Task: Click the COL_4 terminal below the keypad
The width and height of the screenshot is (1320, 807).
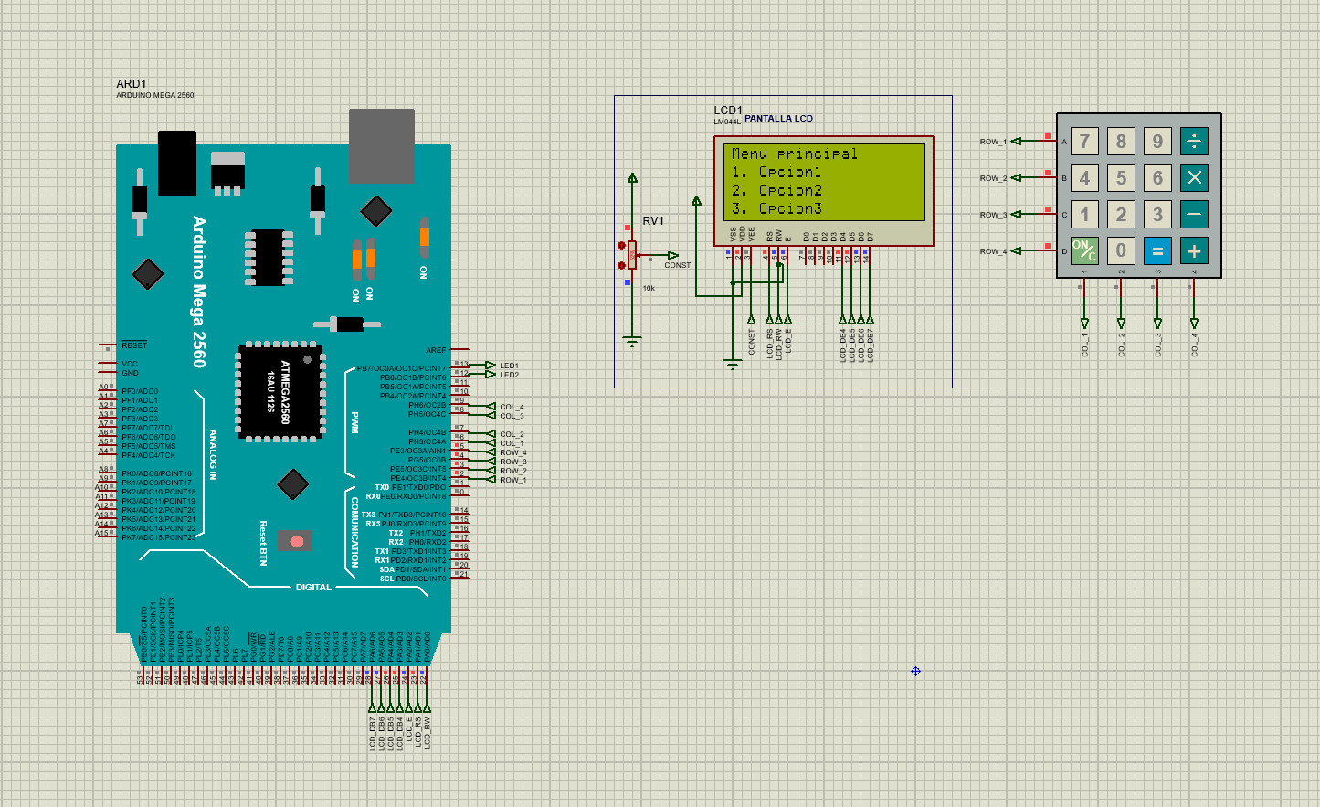Action: click(x=1193, y=322)
